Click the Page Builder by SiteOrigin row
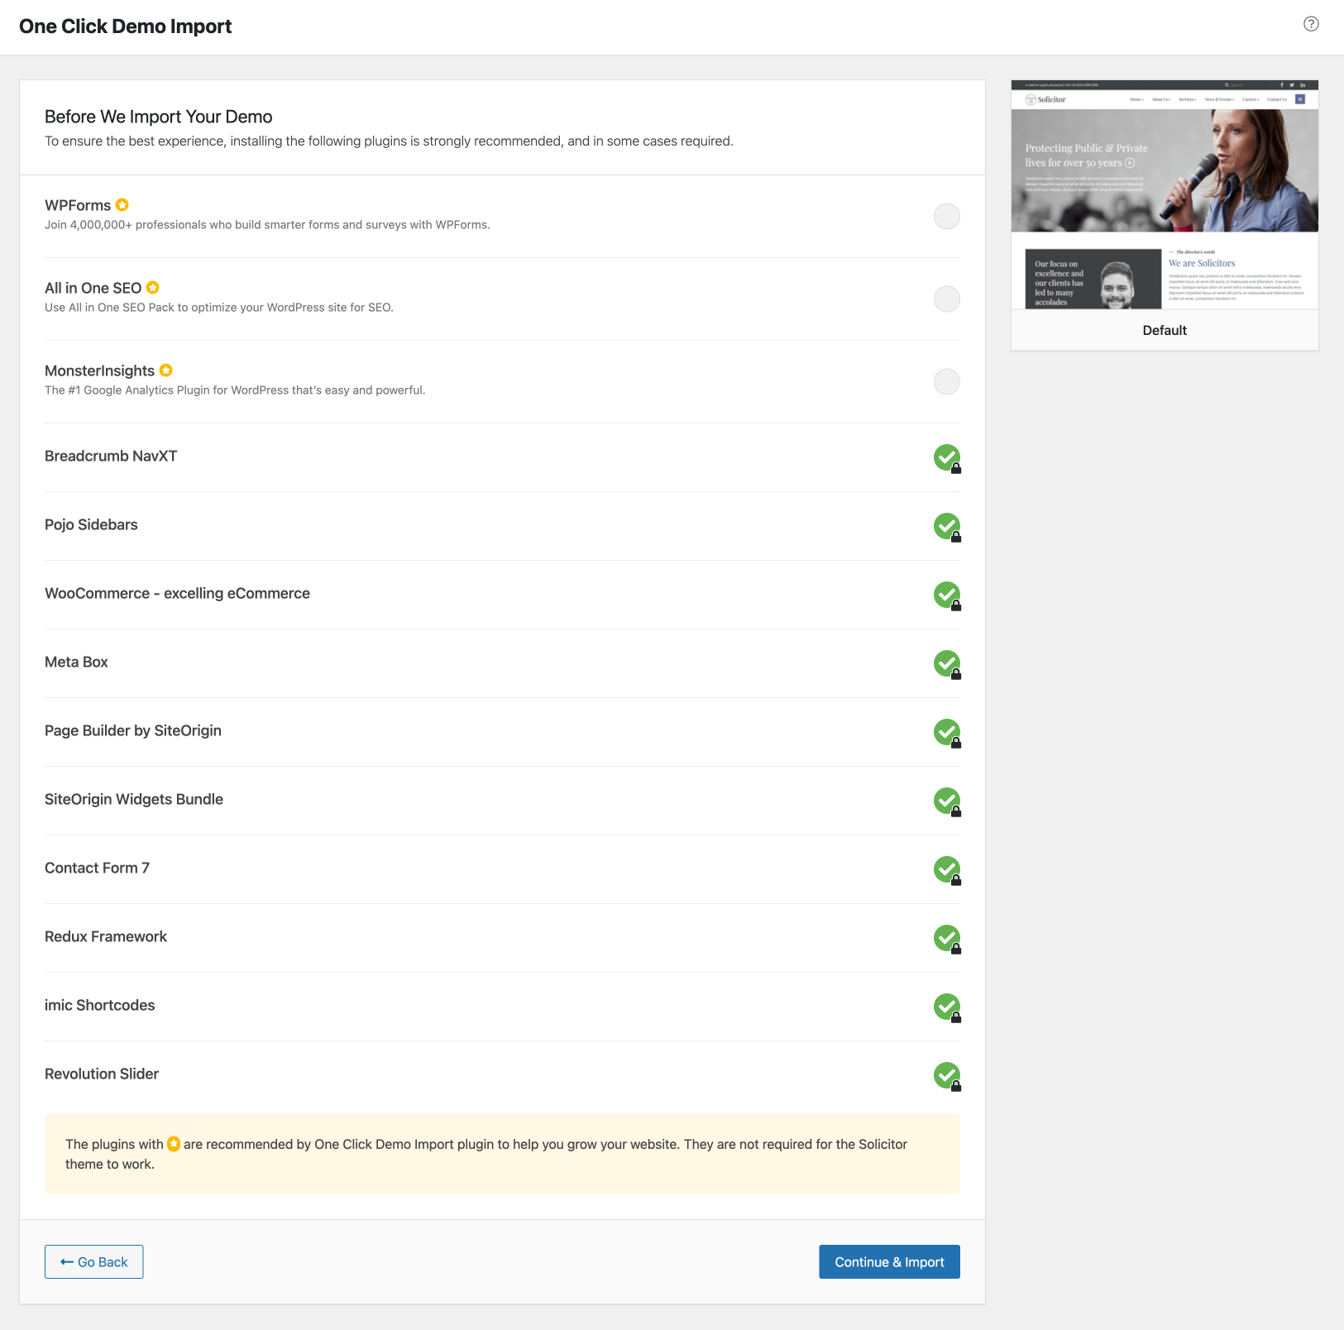Viewport: 1344px width, 1330px height. point(502,732)
